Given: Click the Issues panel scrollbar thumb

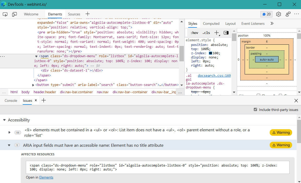Looking at the screenshot, I should pyautogui.click(x=299, y=131).
